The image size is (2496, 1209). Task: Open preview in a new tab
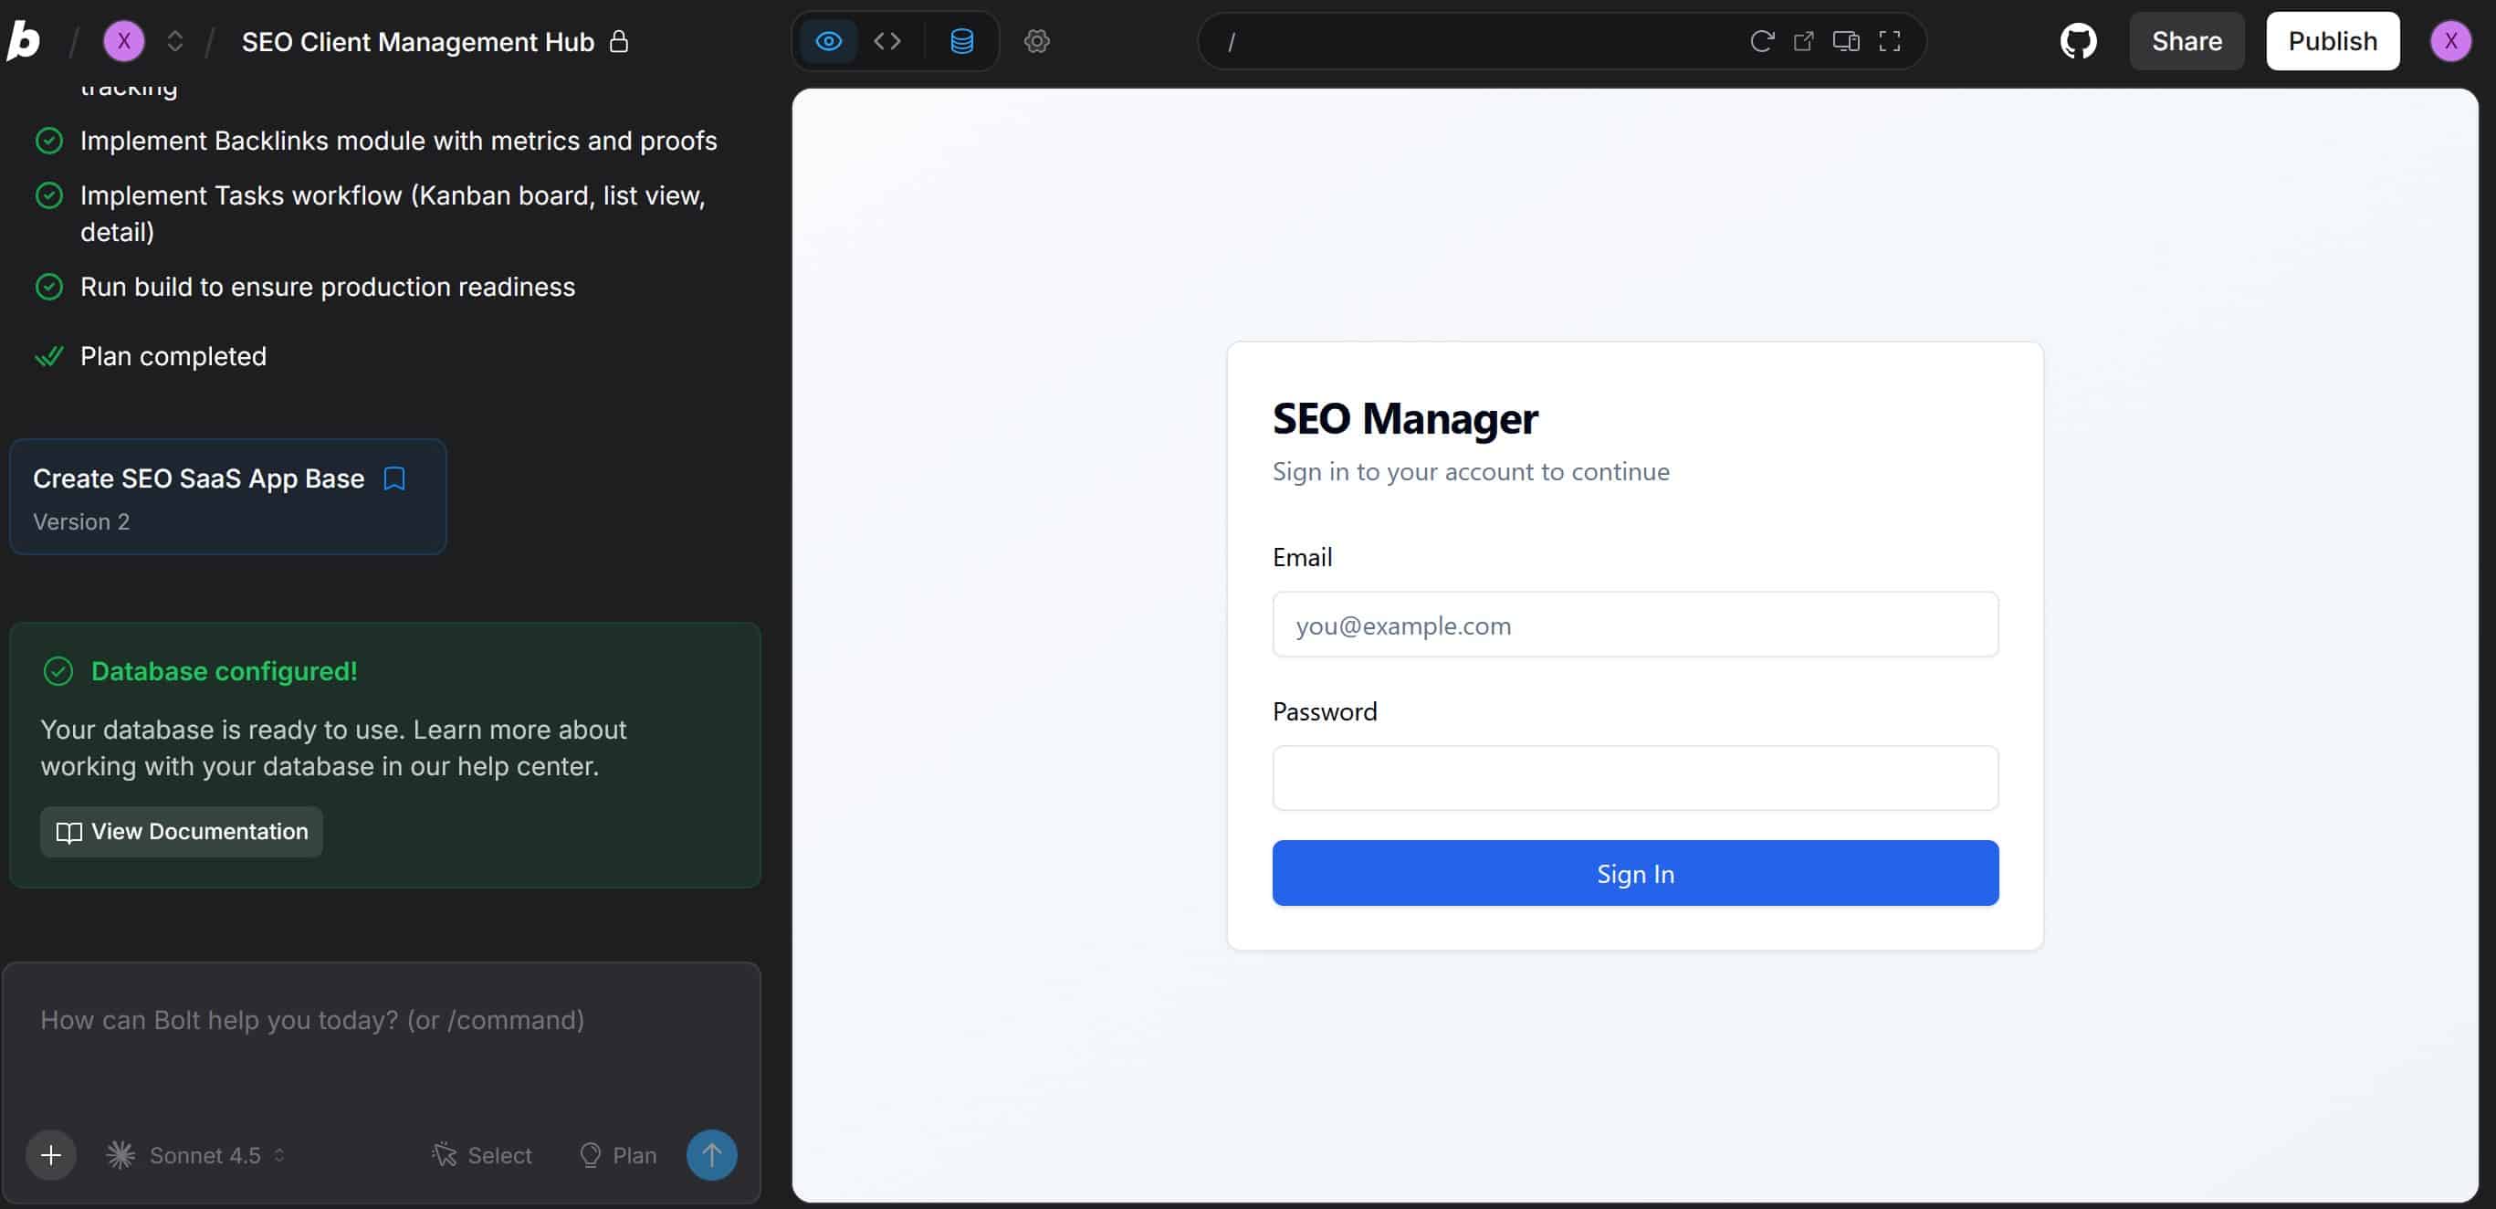(x=1804, y=41)
